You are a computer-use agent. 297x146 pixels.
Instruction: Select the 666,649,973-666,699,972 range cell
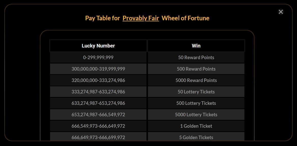click(98, 137)
